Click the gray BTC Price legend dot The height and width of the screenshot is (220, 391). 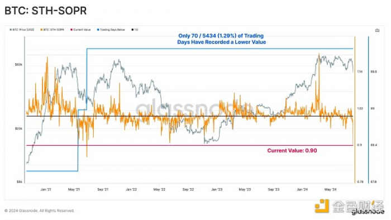click(x=11, y=30)
